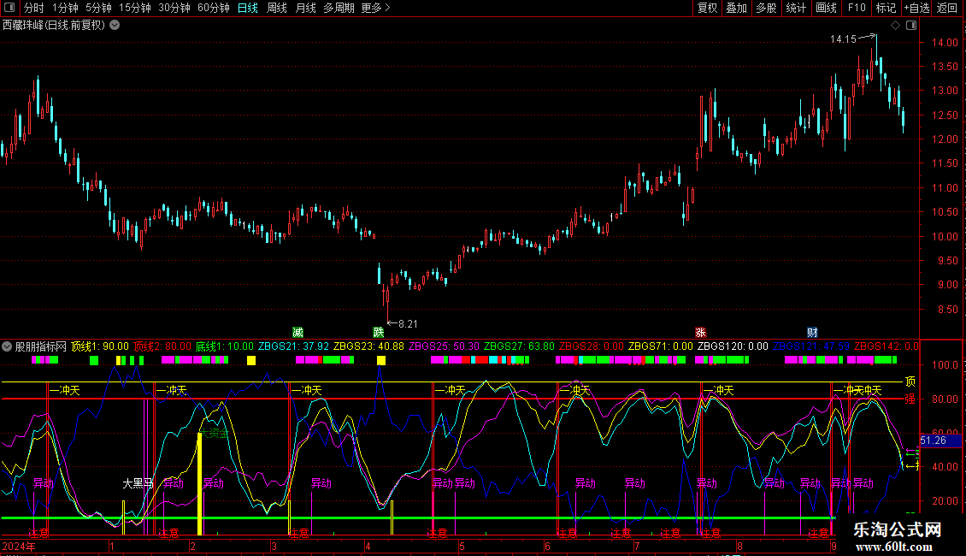Image resolution: width=966 pixels, height=556 pixels.
Task: Select the 60分钟 period tab
Action: pos(214,8)
